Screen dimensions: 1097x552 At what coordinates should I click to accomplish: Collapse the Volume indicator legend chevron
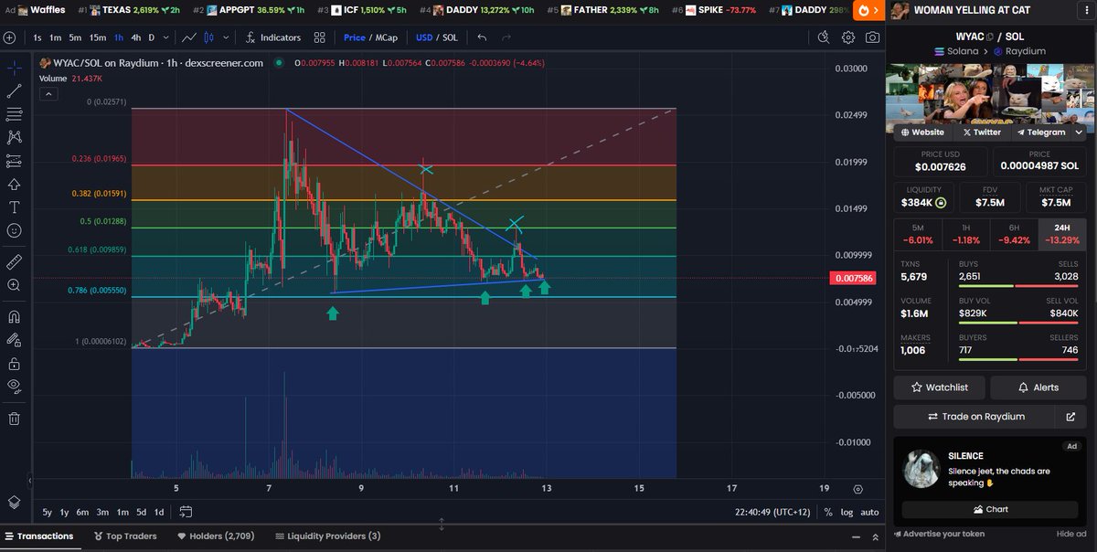48,93
